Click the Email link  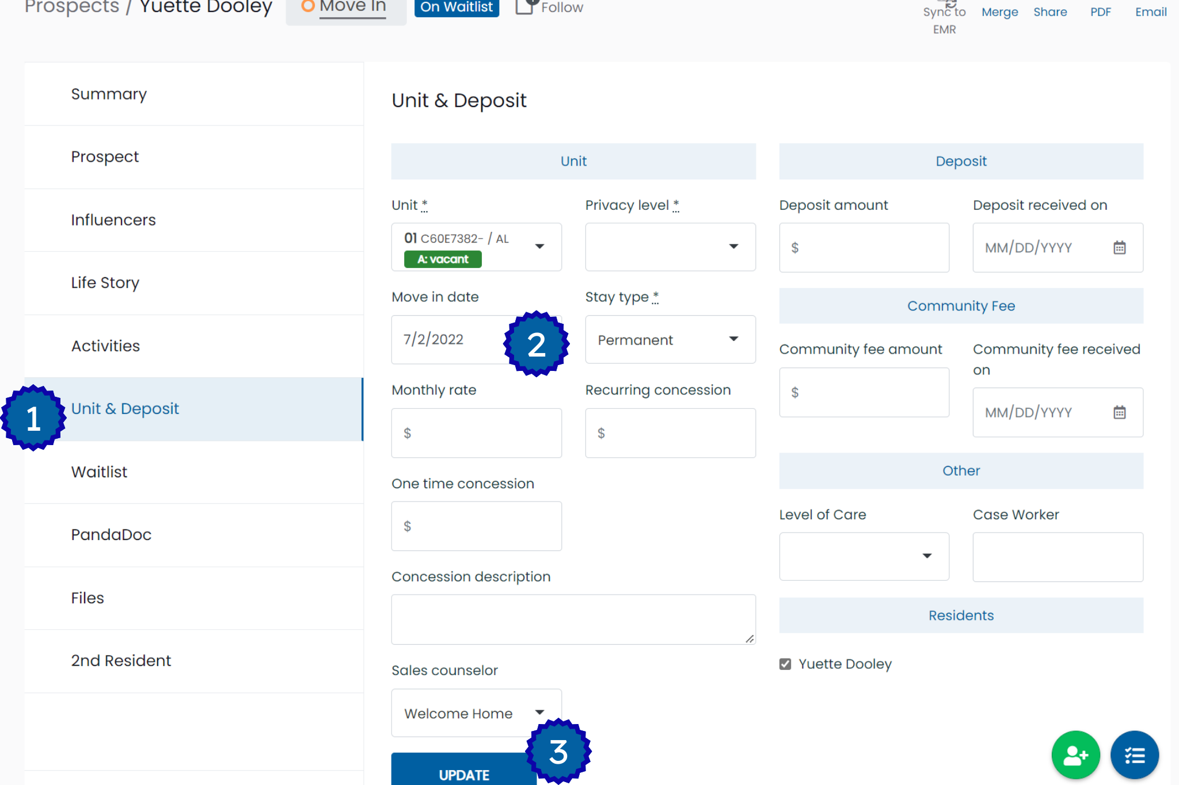[x=1151, y=12]
